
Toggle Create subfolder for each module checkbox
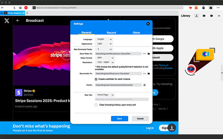pyautogui.click(x=96, y=79)
